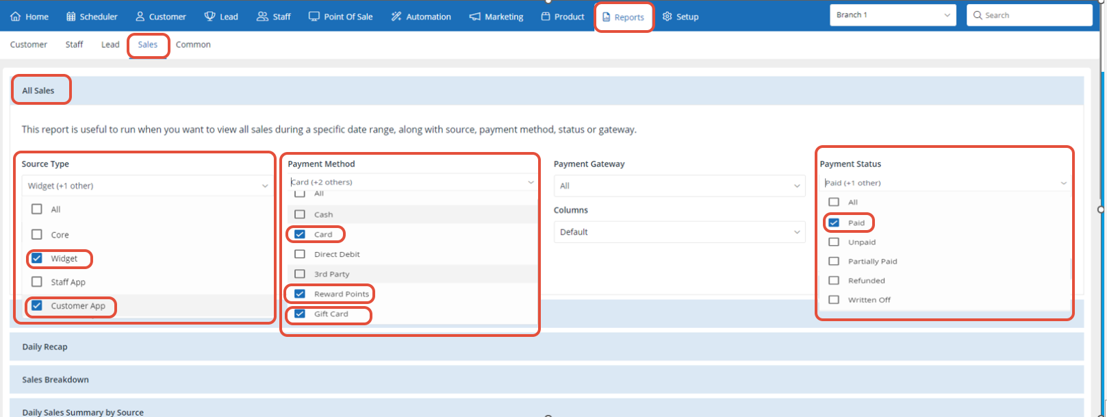Open the Marketing menu
The image size is (1107, 417).
click(x=496, y=16)
